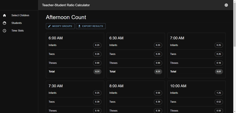This screenshot has width=236, height=113.
Task: Click Threes label in 7:00 AM card
Action: tap(174, 63)
